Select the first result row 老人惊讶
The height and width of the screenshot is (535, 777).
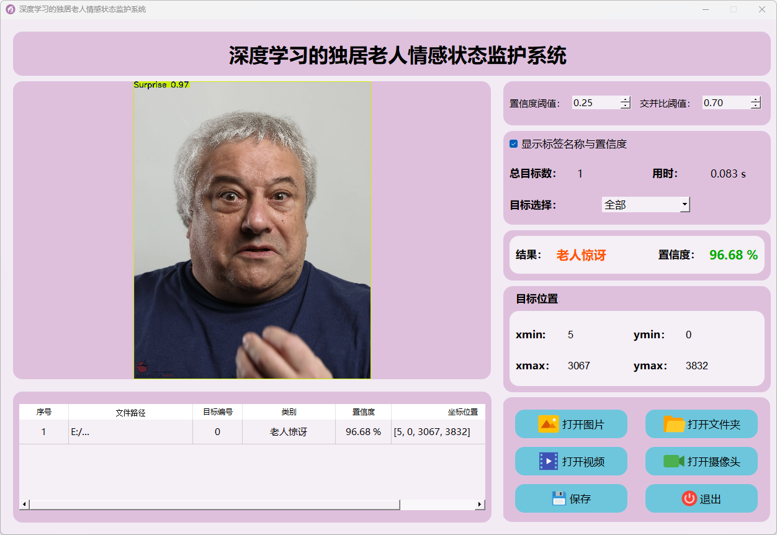289,432
